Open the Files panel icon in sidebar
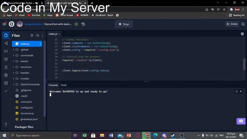Screen dimensions: 247x139 (6, 35)
